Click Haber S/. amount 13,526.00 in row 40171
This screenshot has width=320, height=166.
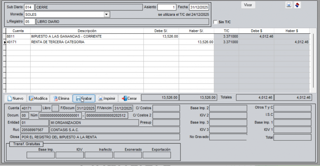click(x=197, y=42)
